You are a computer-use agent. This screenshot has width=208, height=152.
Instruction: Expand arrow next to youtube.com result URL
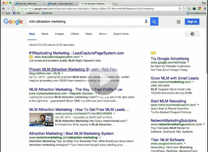tap(114, 113)
